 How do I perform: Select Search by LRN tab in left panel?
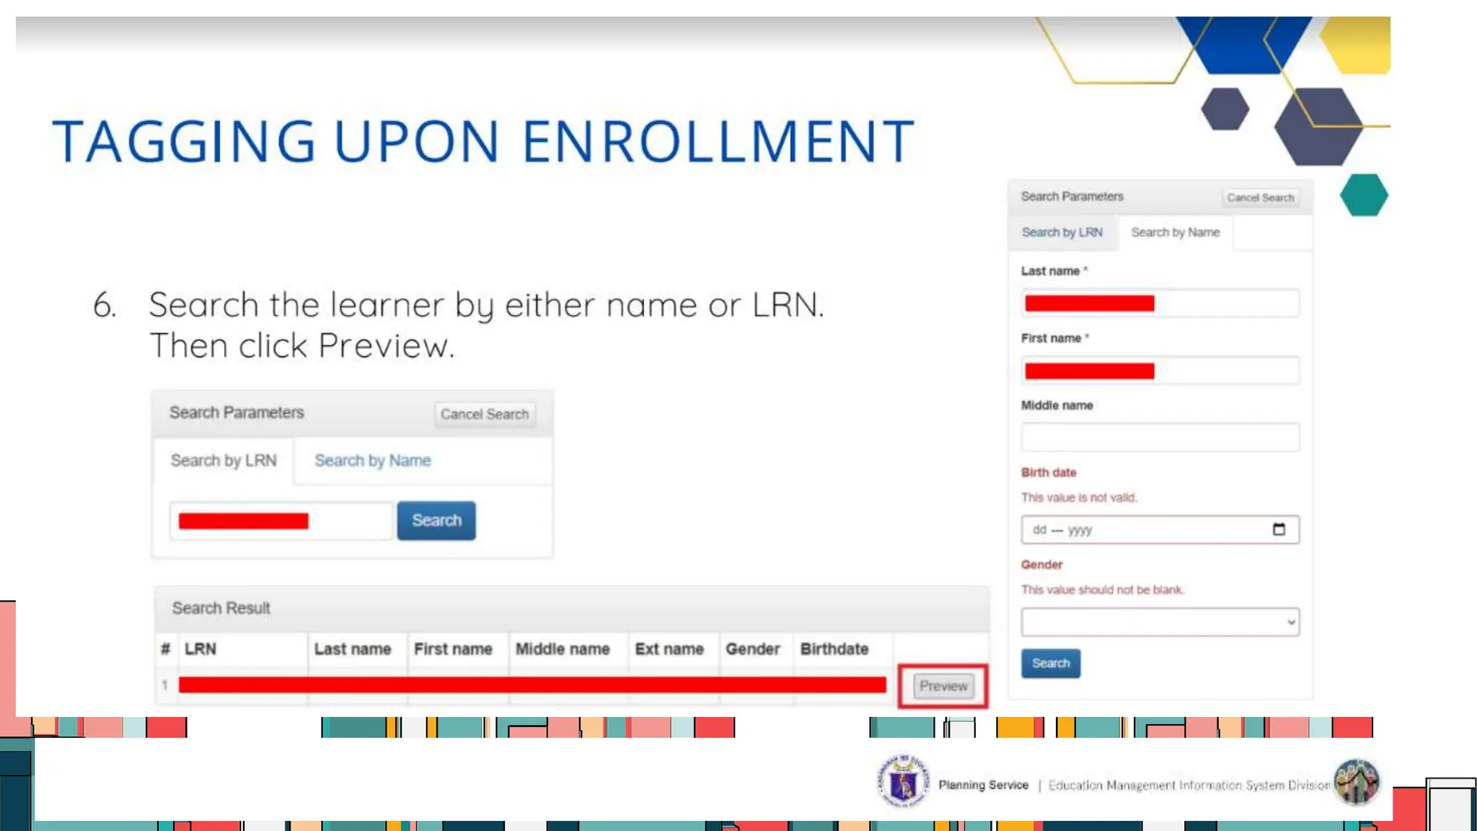[223, 460]
